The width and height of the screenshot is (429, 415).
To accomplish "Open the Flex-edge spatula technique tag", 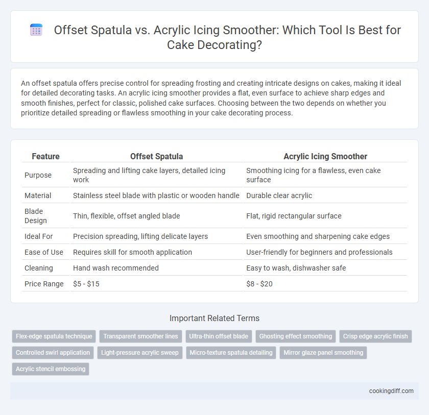I will click(x=54, y=336).
